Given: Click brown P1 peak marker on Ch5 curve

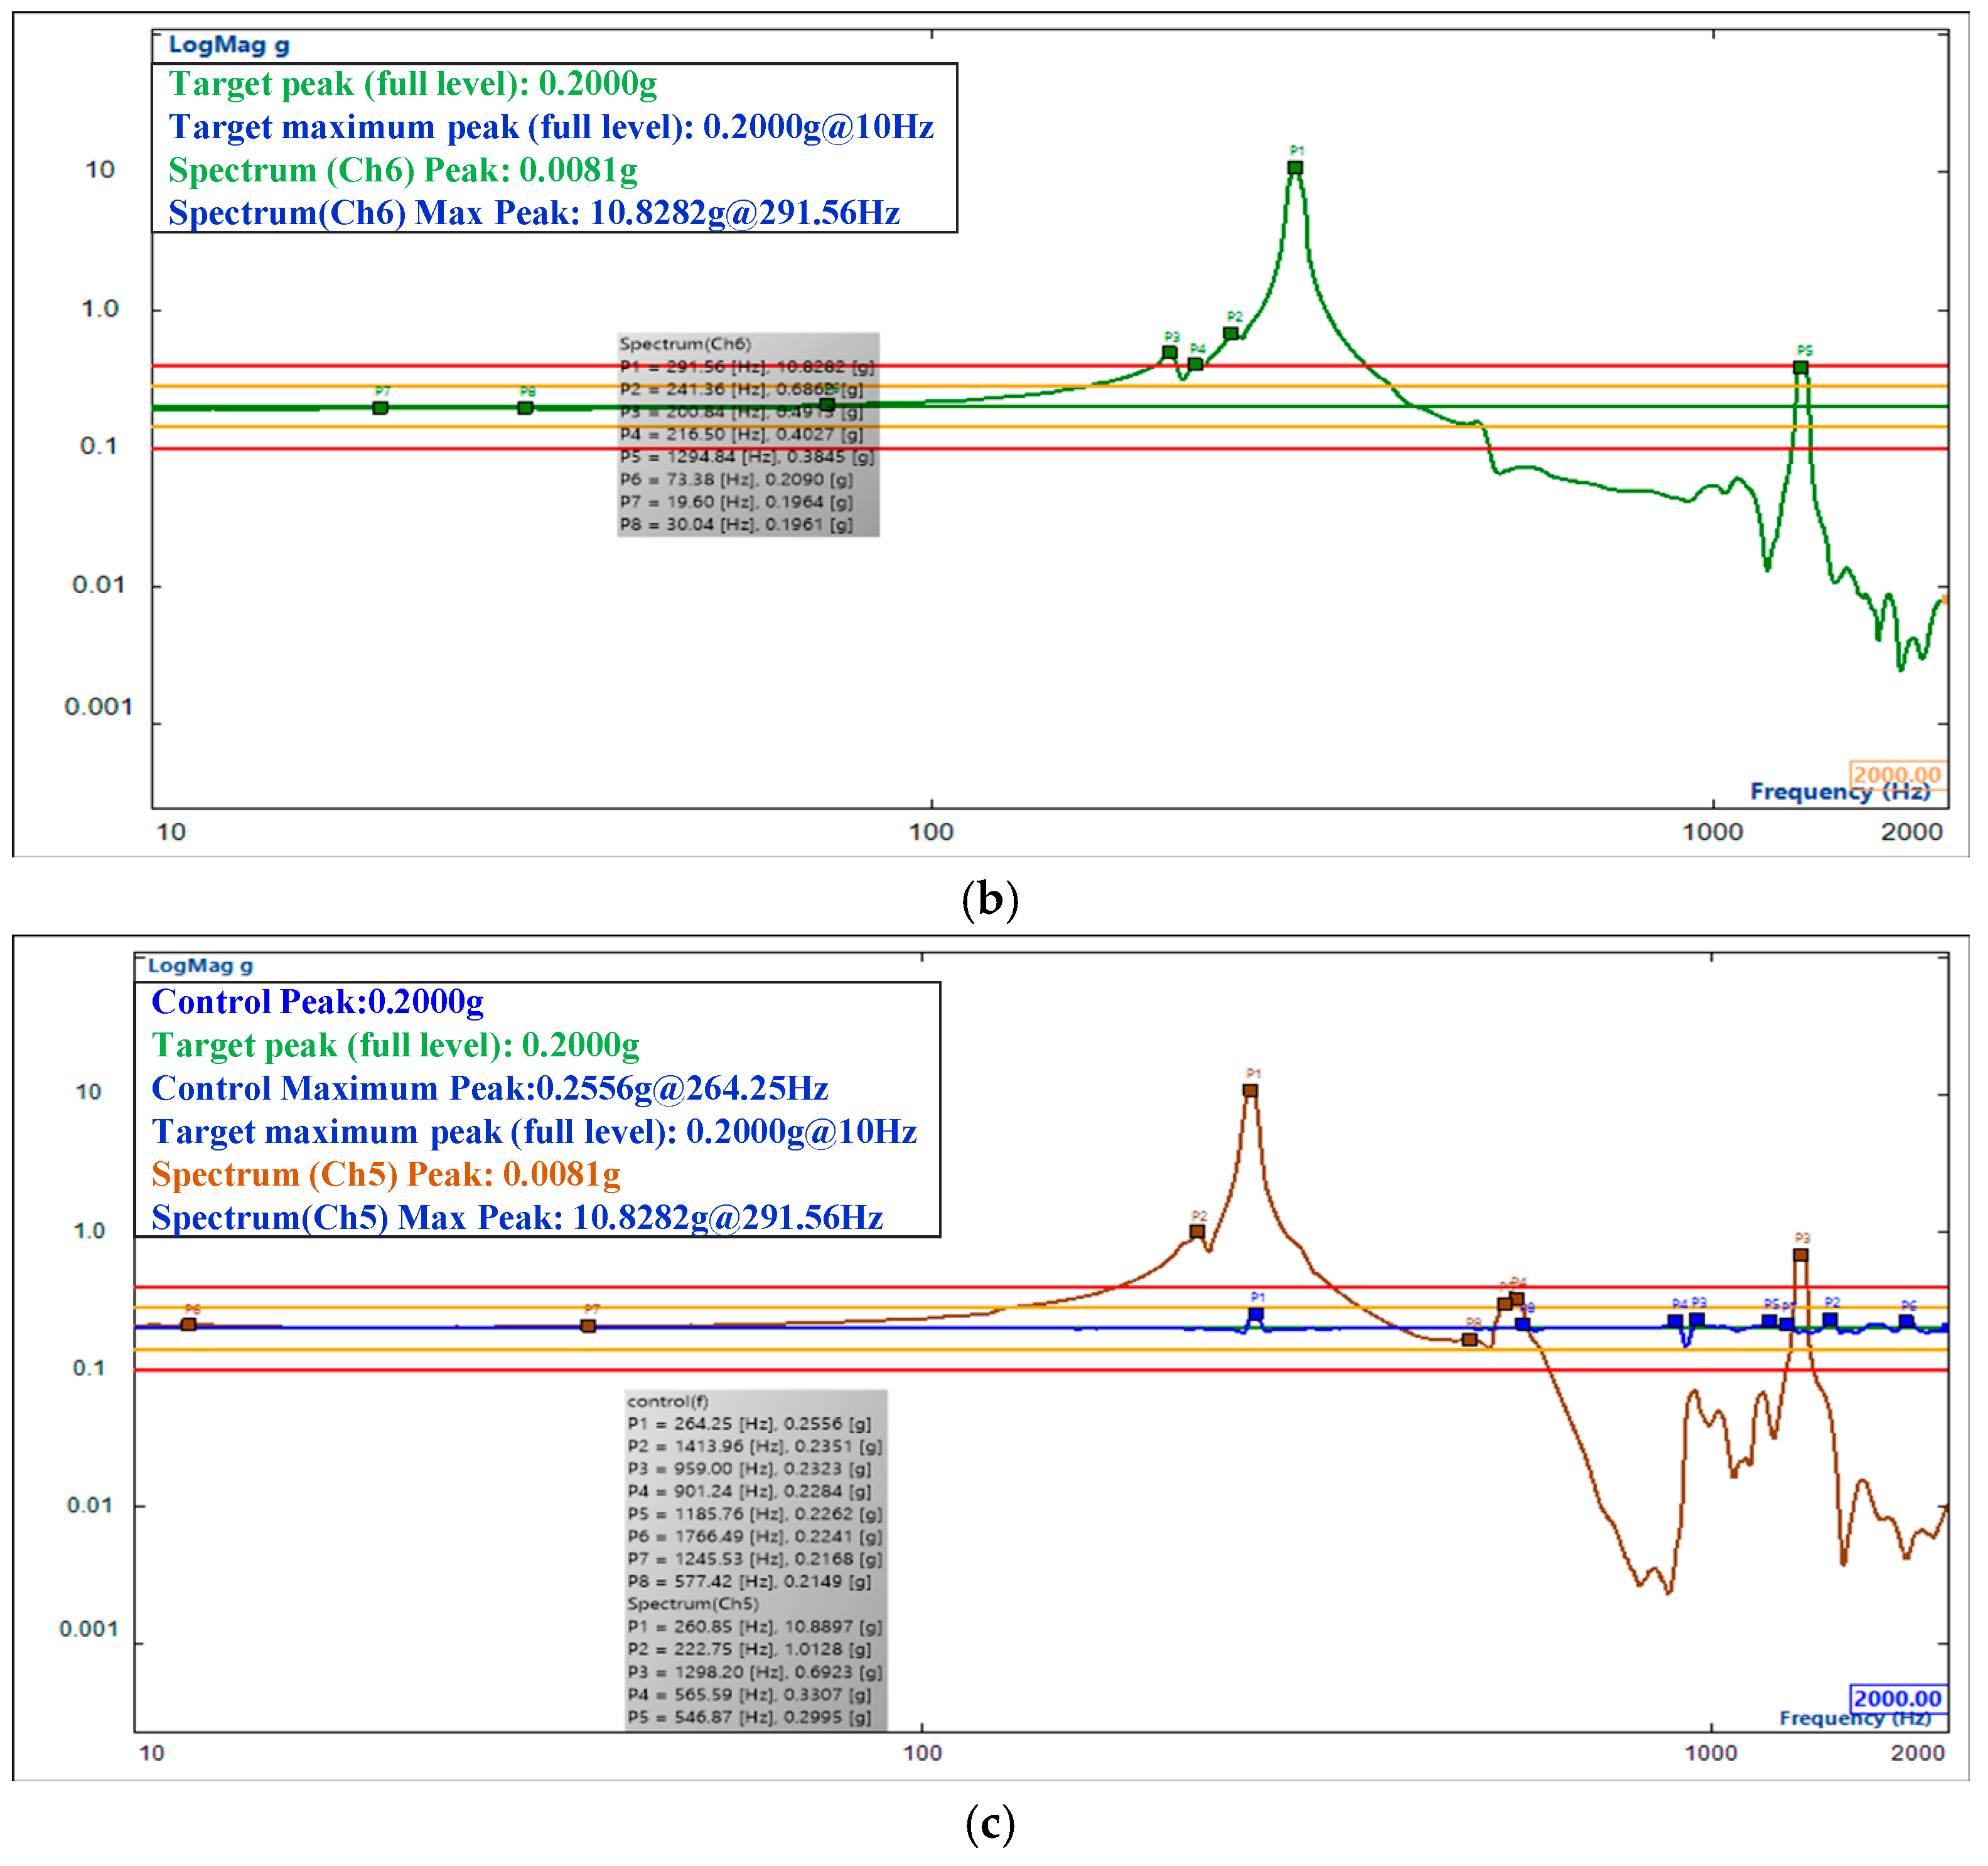Looking at the screenshot, I should pyautogui.click(x=1250, y=1090).
